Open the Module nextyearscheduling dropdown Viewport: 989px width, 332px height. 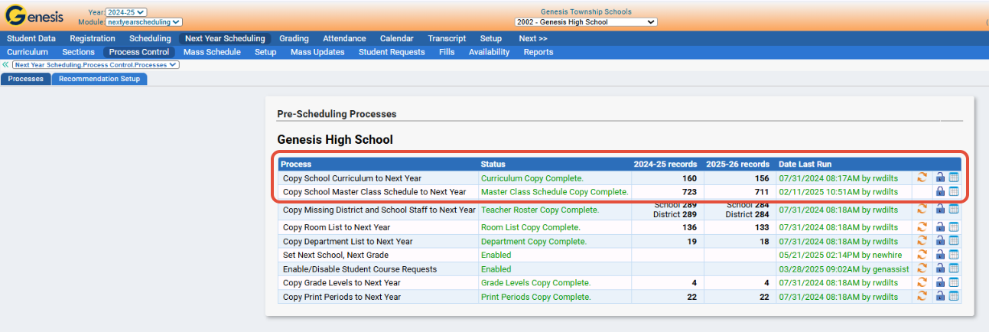144,22
